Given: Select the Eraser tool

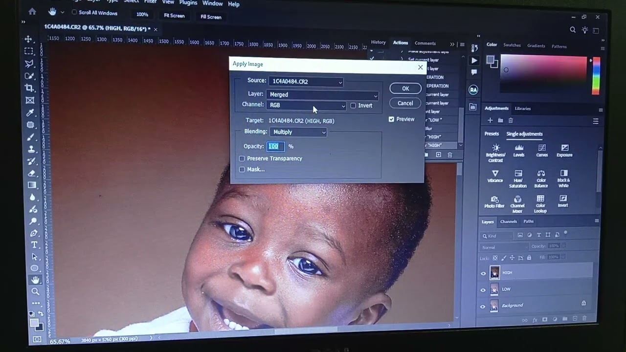Looking at the screenshot, I should point(32,173).
